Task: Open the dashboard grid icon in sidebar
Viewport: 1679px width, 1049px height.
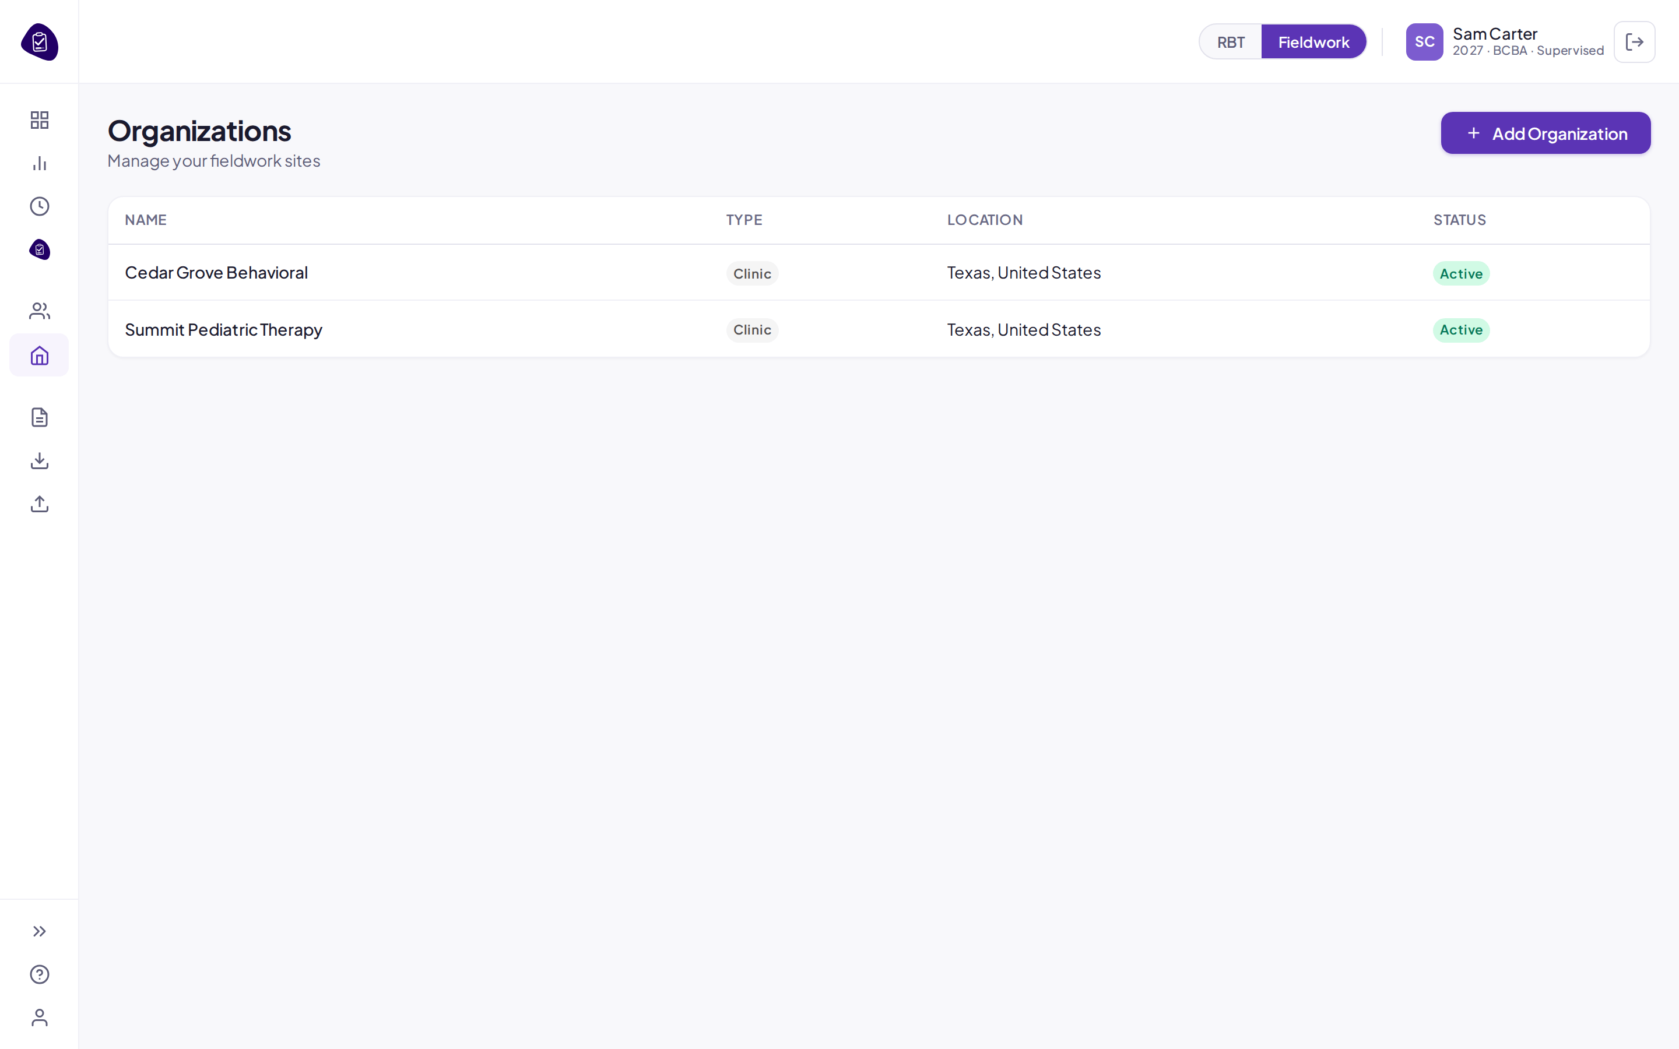Action: (40, 120)
